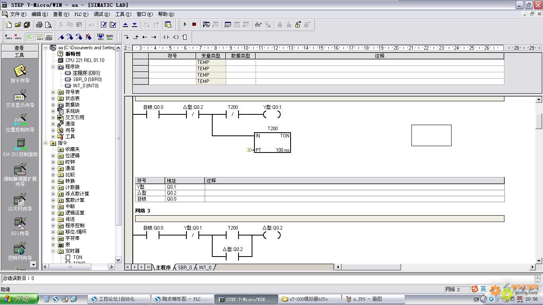This screenshot has width=543, height=305.
Task: Click the Upload blue up-arrow icon
Action: point(125,25)
